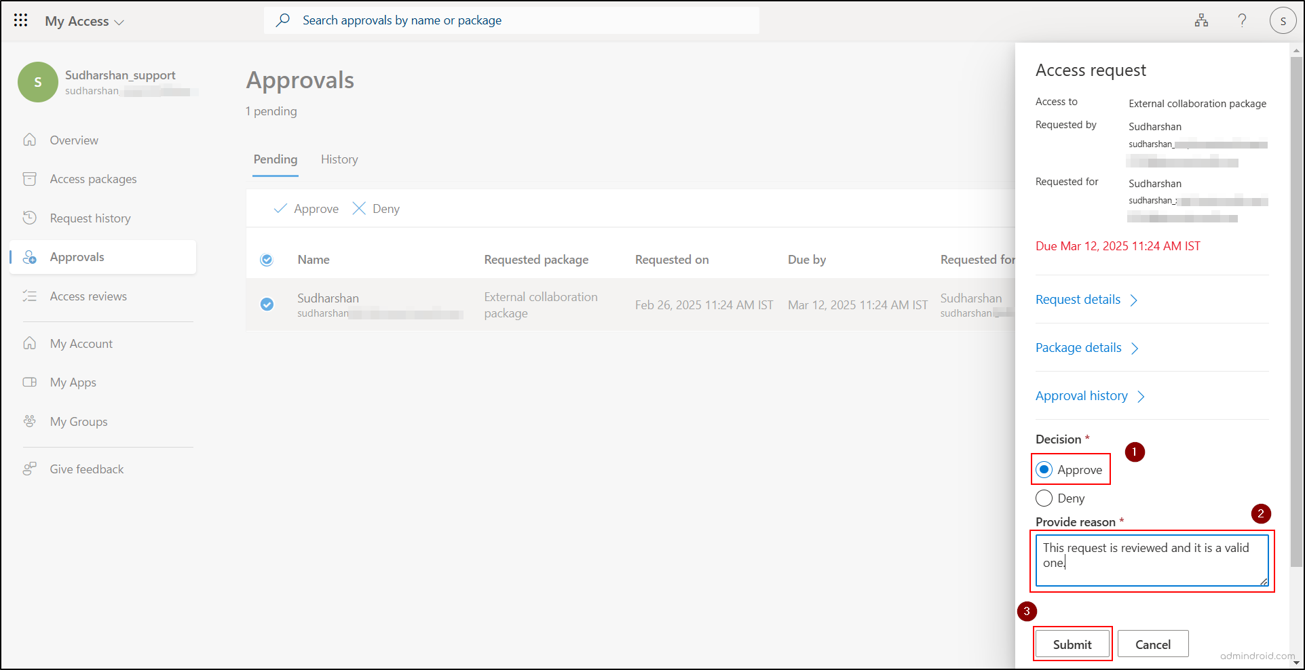The image size is (1305, 670).
Task: Stay on the Pending tab
Action: pyautogui.click(x=275, y=159)
